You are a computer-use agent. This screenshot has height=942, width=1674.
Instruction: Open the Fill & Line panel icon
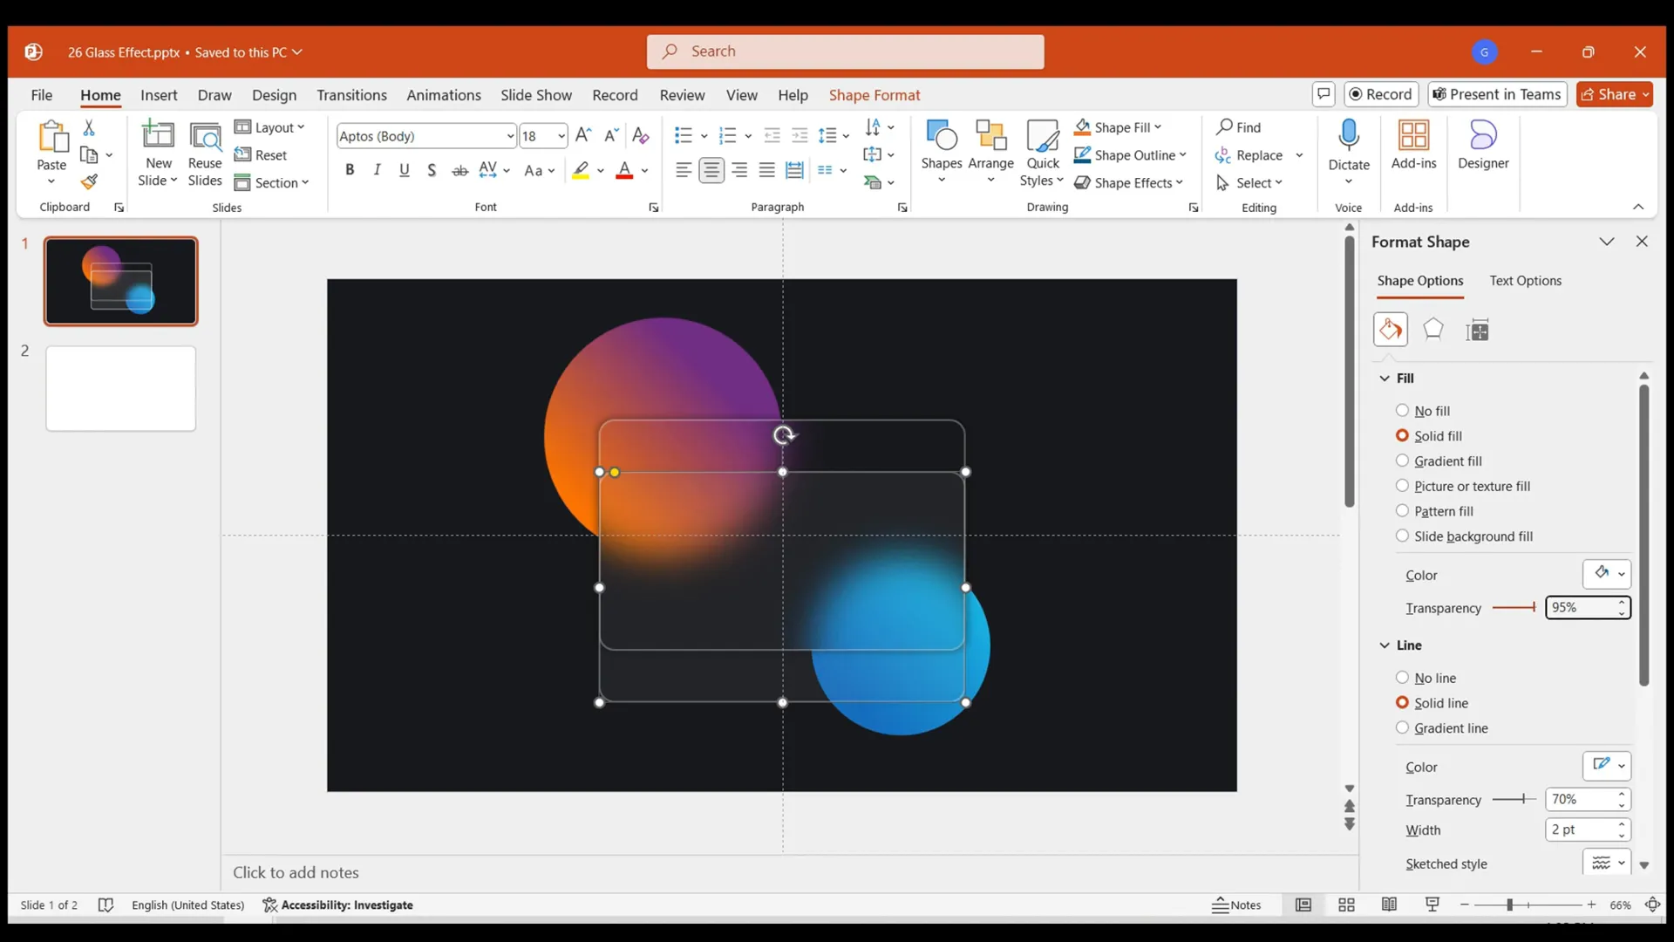click(1391, 330)
